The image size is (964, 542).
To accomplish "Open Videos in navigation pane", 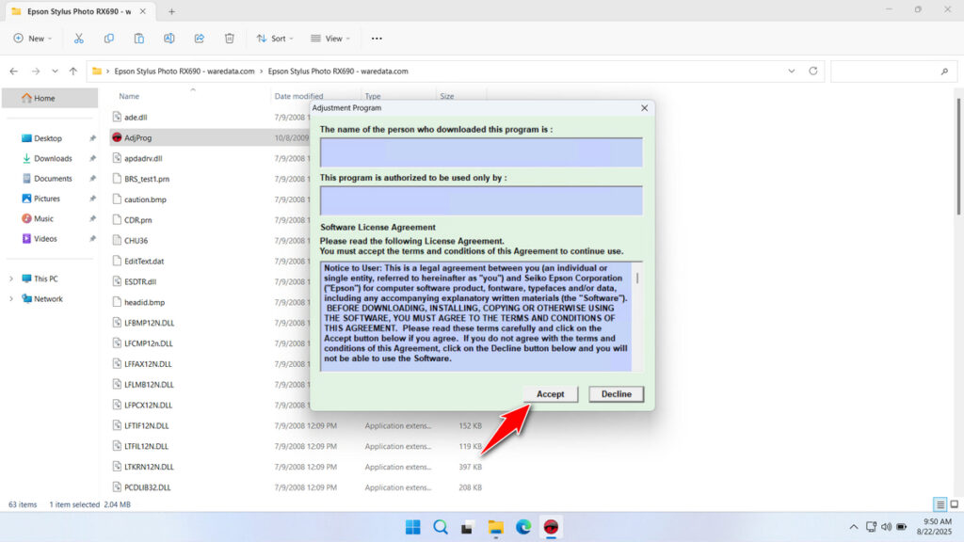I will click(45, 239).
